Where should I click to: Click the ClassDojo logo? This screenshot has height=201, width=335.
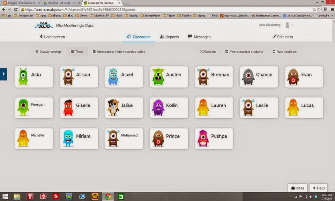(x=43, y=25)
